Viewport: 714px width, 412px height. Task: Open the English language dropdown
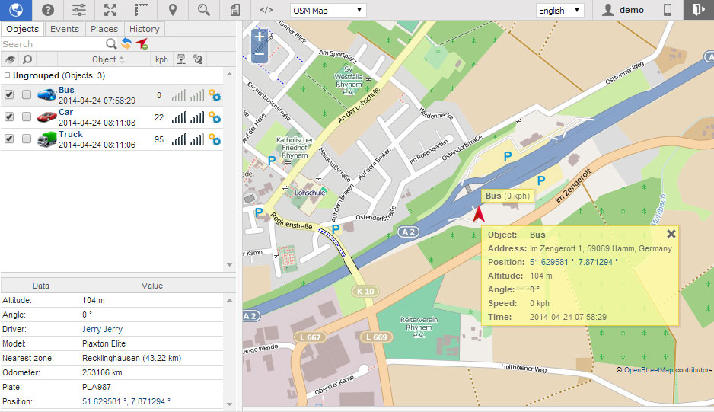pos(559,10)
